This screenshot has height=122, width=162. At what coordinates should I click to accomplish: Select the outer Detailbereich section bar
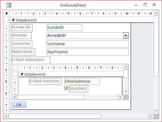point(82,20)
